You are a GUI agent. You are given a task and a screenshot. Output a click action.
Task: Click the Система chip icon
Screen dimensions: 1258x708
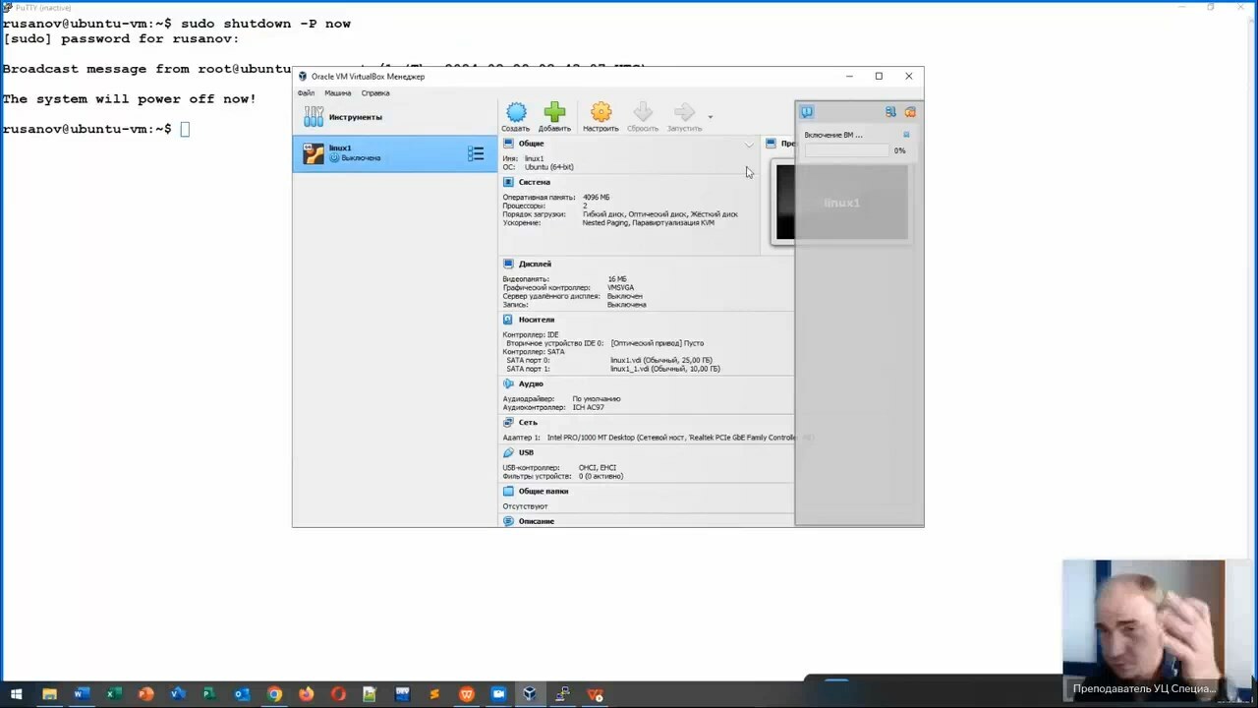[508, 182]
